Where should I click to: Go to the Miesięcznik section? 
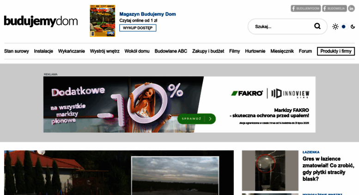coord(282,51)
